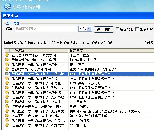
Task: Click book icon of the 泡书吧 row
Action: pos(7,92)
